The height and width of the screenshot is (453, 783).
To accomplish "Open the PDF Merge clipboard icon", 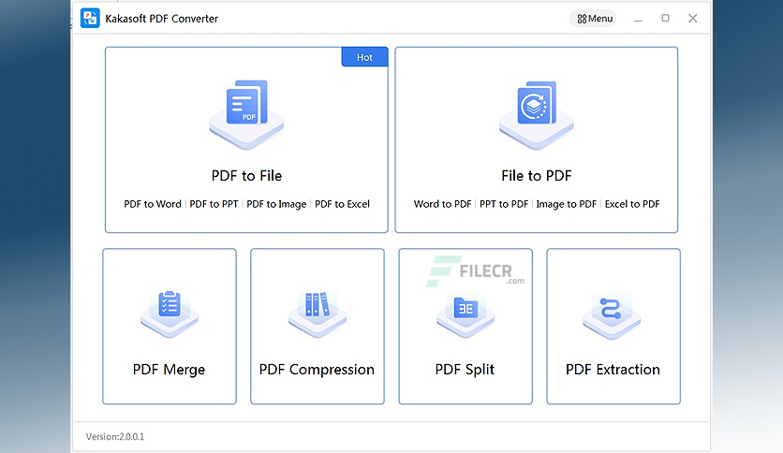I will coord(170,314).
